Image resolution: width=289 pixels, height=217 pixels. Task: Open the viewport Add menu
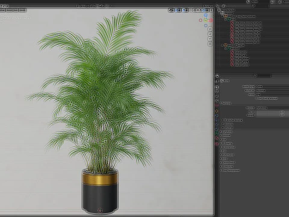click(x=16, y=10)
